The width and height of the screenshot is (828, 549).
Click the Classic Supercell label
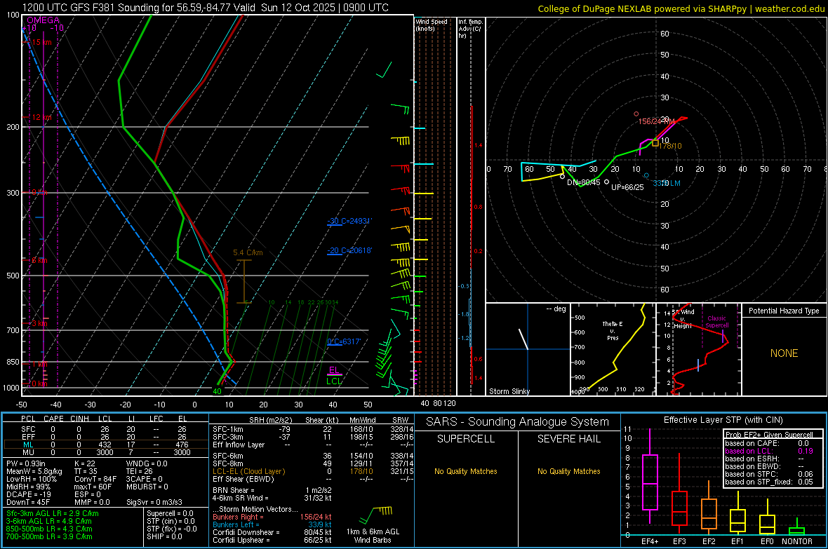pyautogui.click(x=717, y=322)
